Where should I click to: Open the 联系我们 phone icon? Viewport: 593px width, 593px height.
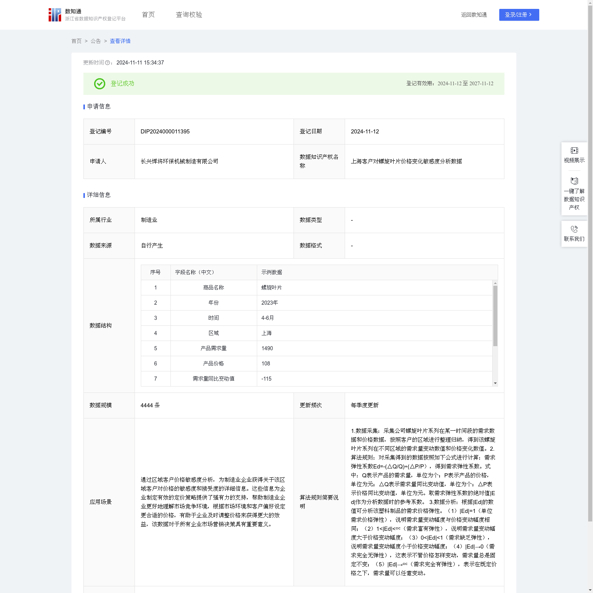tap(574, 229)
